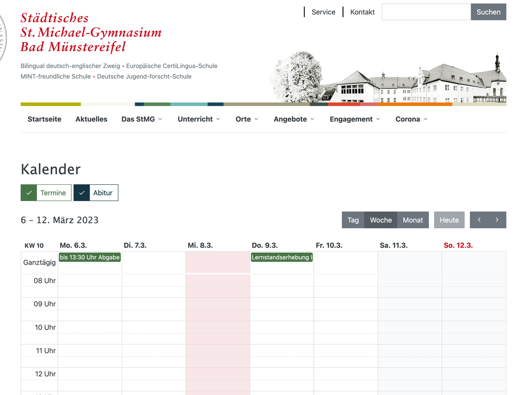Switch calendar to Tag view
This screenshot has height=395, width=527.
tap(353, 220)
